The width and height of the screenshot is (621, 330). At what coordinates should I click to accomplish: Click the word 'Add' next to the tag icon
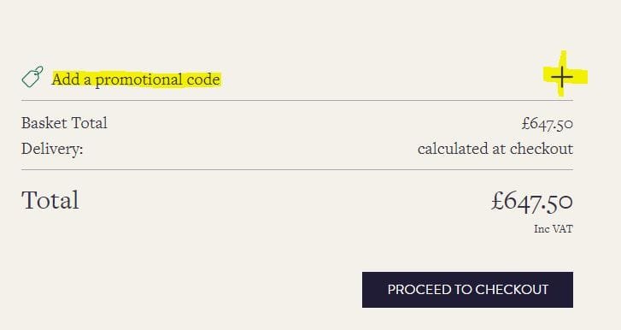click(x=66, y=80)
